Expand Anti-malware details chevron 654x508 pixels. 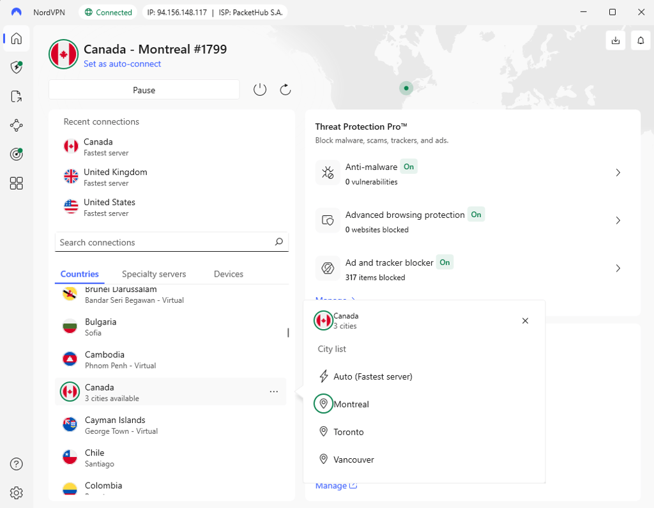(x=618, y=173)
